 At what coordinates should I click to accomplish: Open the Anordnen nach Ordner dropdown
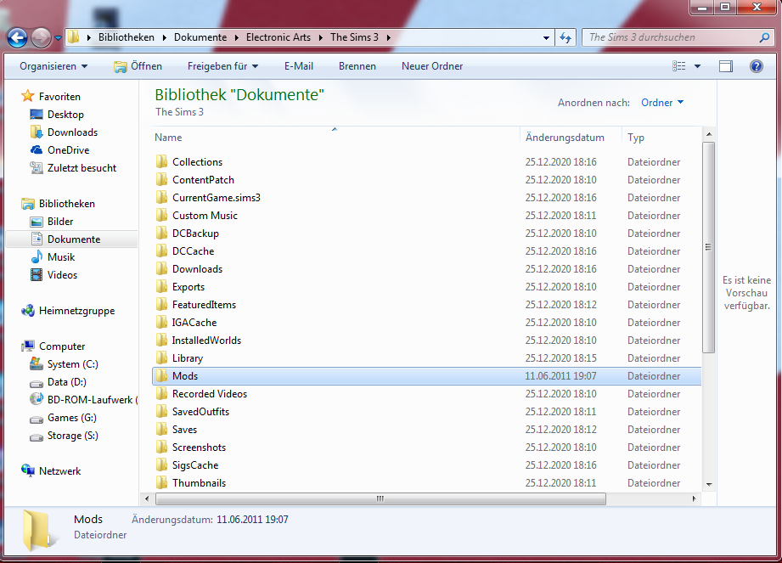(x=662, y=103)
